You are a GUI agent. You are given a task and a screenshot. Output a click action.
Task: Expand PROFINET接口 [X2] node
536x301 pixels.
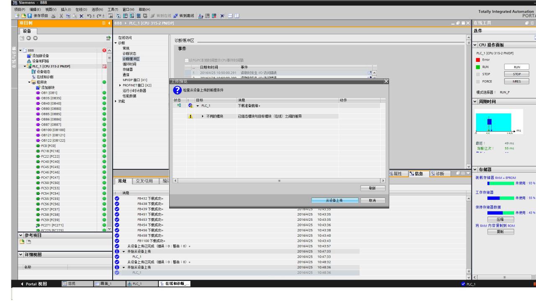tap(120, 85)
